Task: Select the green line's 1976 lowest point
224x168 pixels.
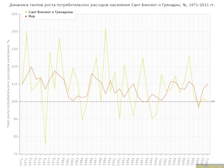Action: 45,143
